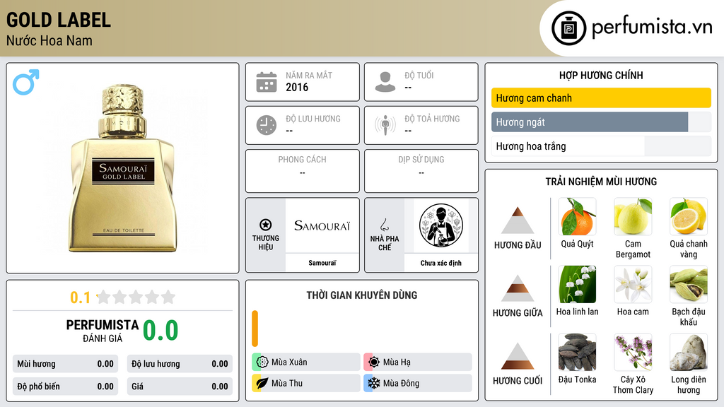Screen dimensions: 724x407
Task: Click the Long diên hương ambergris image
Action: click(x=689, y=352)
